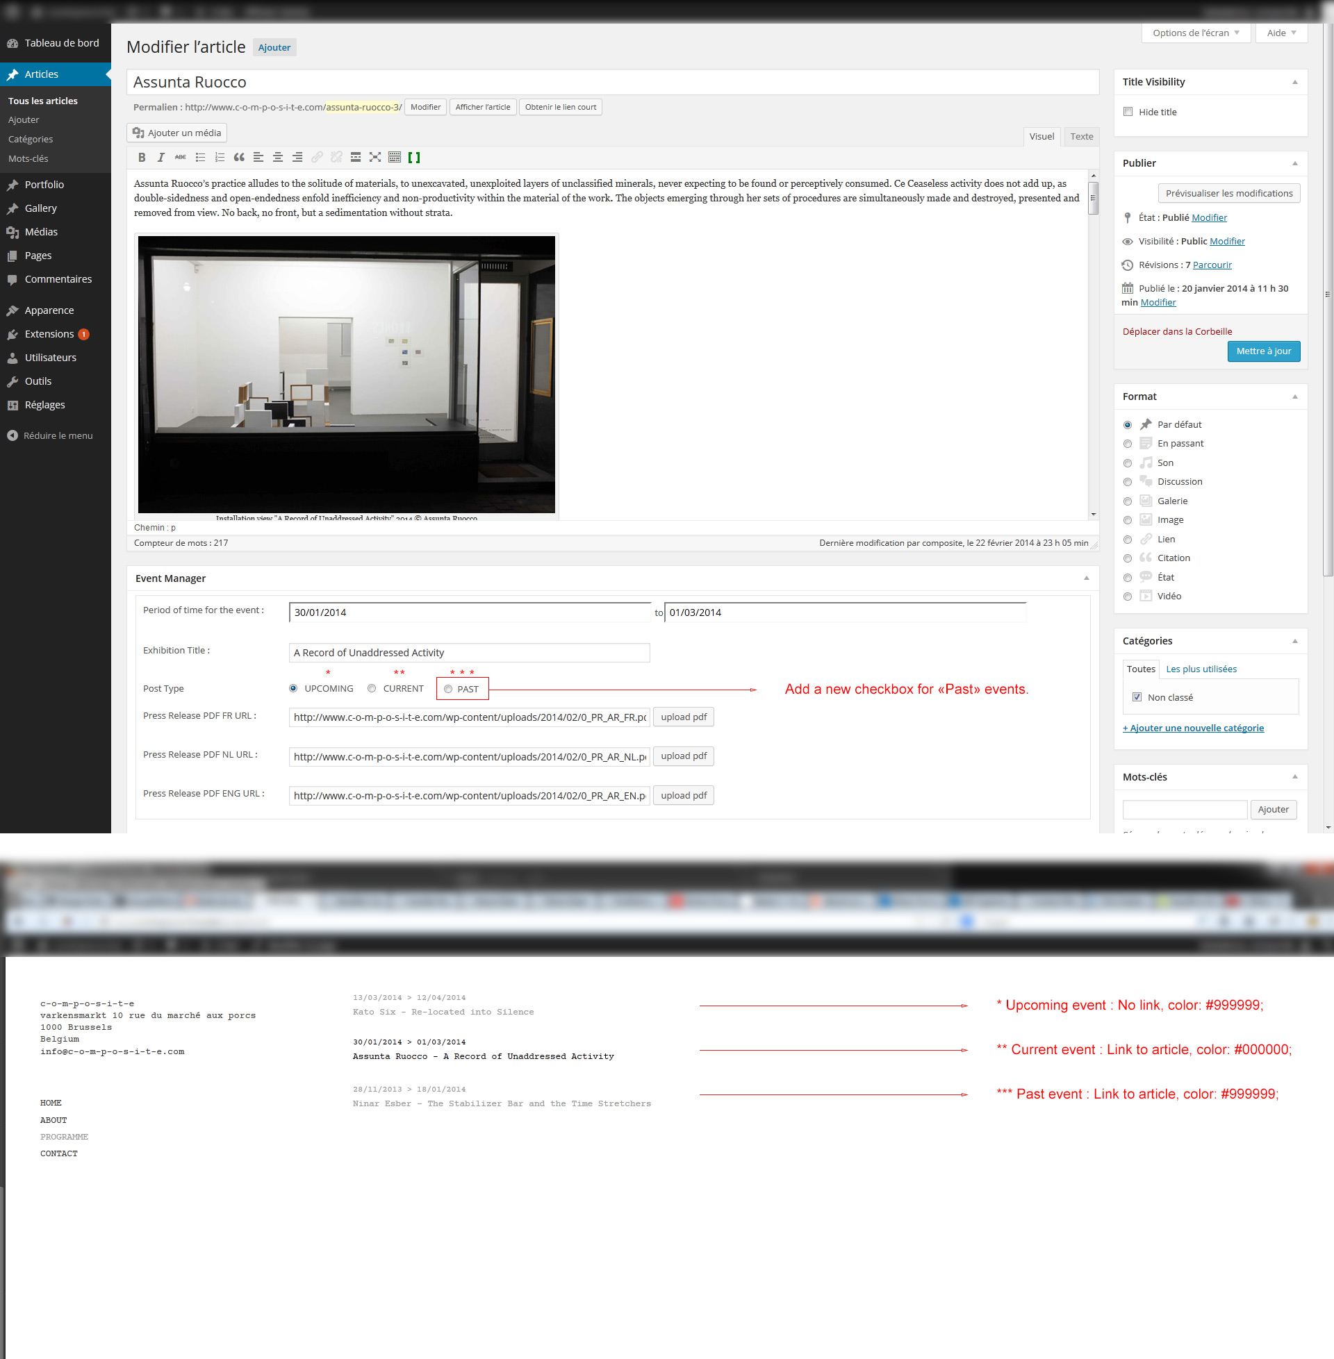Click the Apparence brush icon

click(13, 310)
